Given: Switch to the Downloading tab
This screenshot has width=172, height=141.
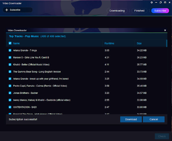Looking at the screenshot, I should click(117, 11).
